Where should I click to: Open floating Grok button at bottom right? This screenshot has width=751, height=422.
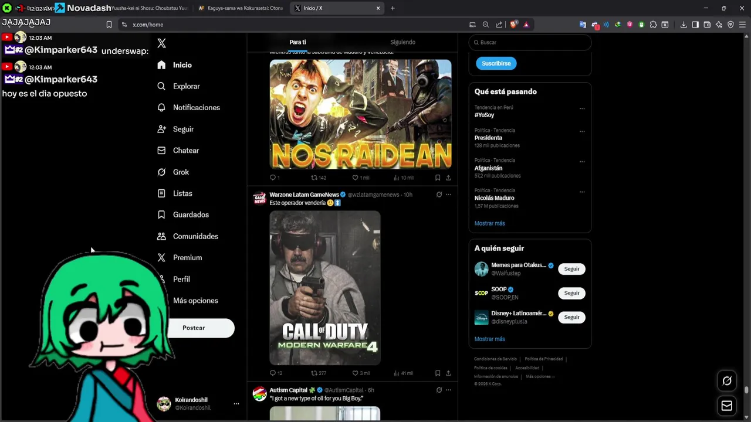click(727, 381)
